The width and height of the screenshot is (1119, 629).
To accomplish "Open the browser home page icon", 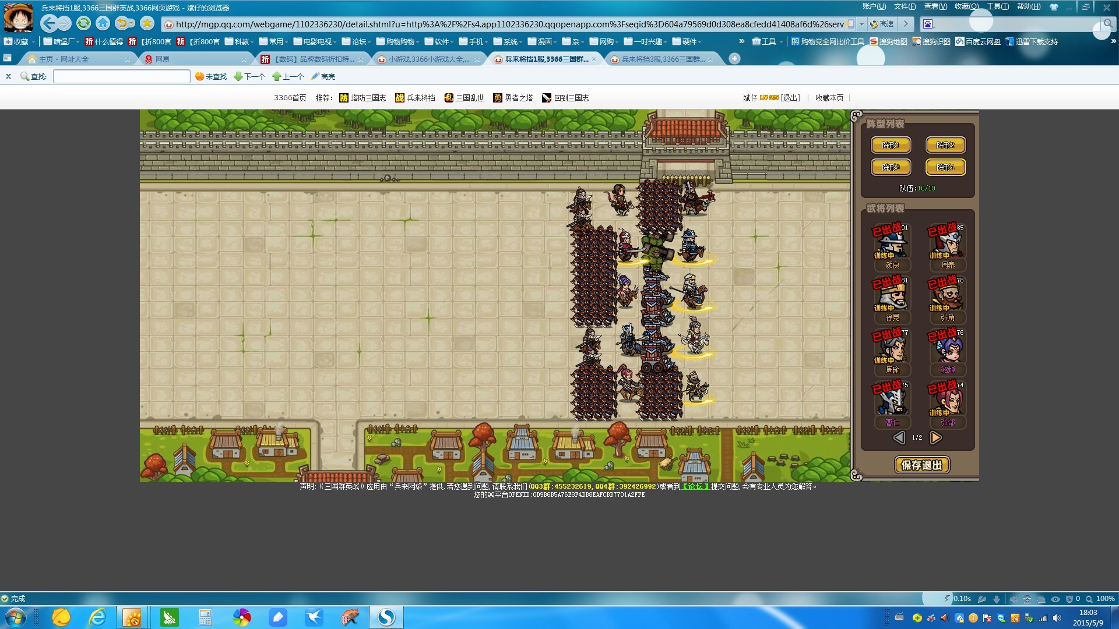I will [x=103, y=23].
